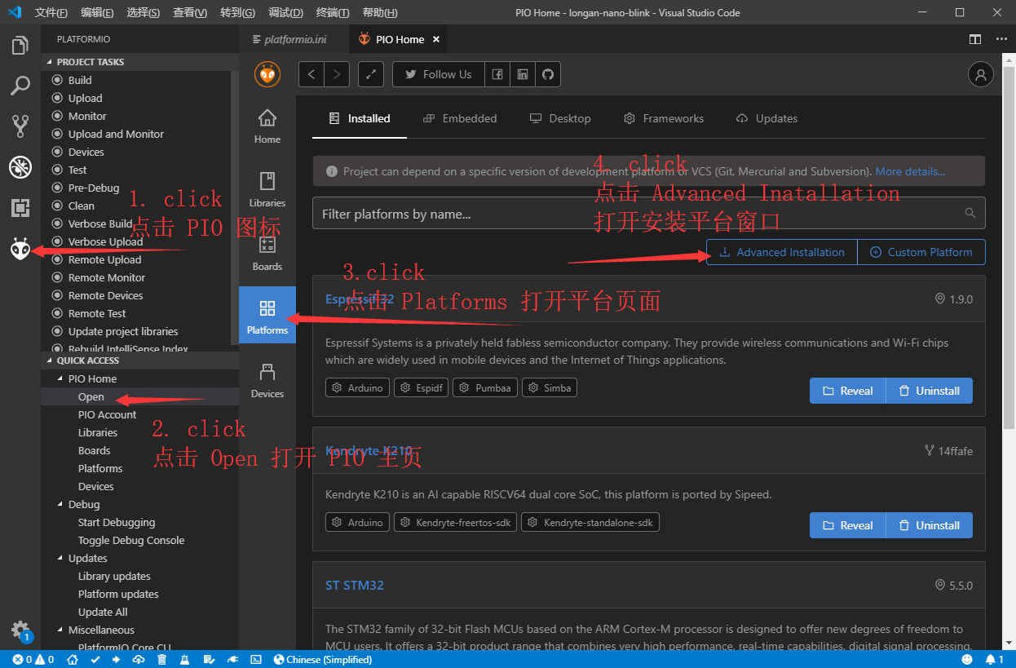
Task: Collapse the PROJECT TASKS section
Action: [140, 62]
